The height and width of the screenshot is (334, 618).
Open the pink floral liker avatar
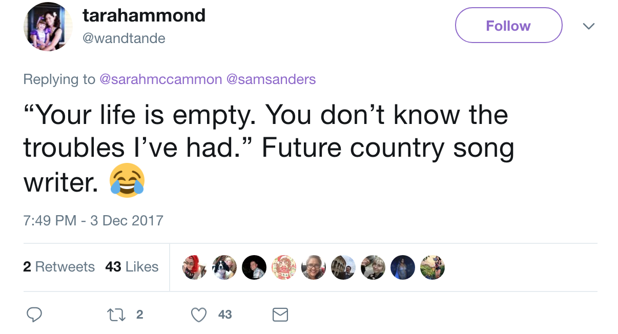pyautogui.click(x=283, y=267)
